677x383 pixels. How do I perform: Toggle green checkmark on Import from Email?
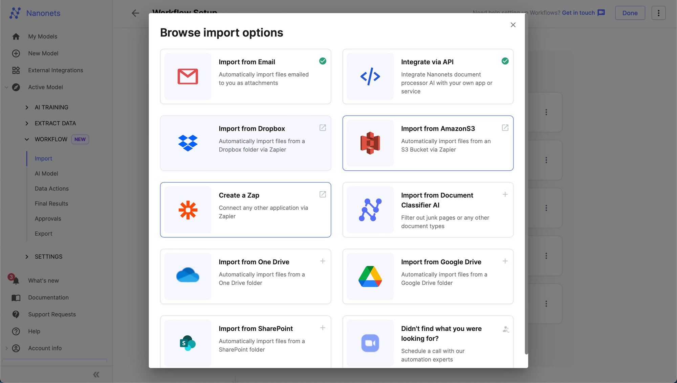click(323, 61)
